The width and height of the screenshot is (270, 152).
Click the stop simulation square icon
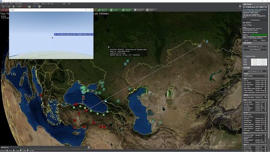point(13,6)
